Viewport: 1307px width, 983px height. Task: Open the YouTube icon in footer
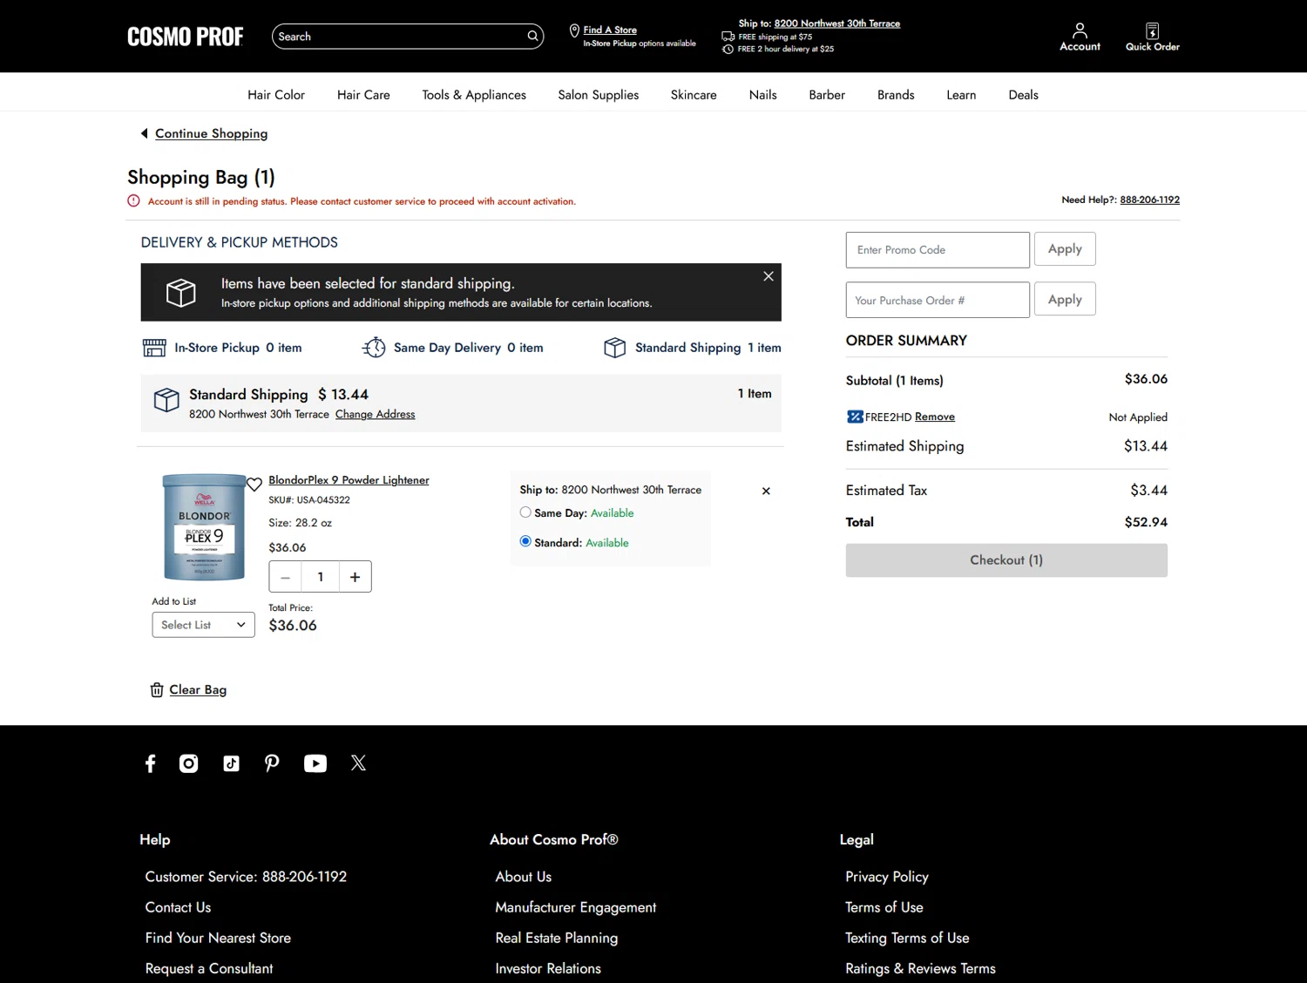click(315, 763)
